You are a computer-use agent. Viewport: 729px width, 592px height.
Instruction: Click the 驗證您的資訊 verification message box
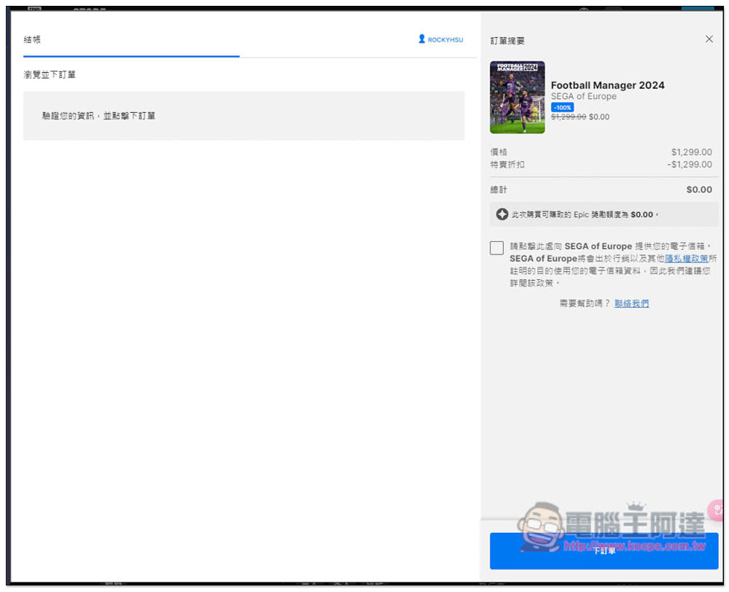[243, 116]
